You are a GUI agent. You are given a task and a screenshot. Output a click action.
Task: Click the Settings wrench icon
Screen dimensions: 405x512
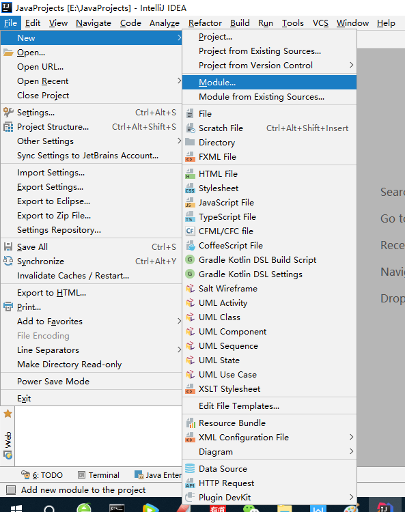pos(8,113)
